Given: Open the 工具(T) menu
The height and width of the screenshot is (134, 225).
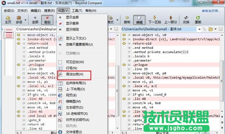Looking at the screenshot, I should coord(77,11).
